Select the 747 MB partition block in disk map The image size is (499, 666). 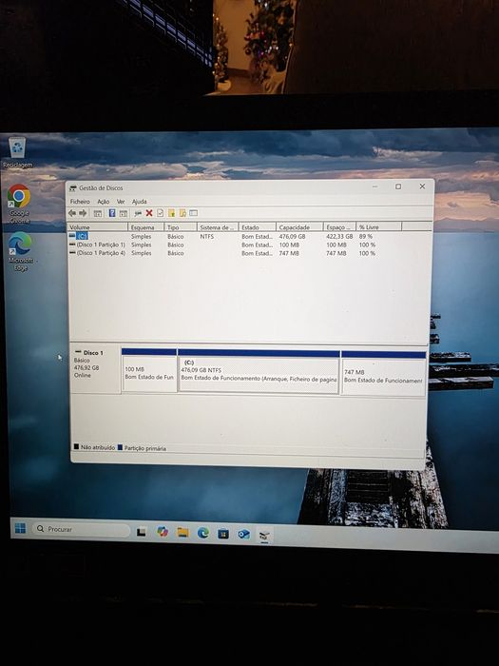pos(384,373)
